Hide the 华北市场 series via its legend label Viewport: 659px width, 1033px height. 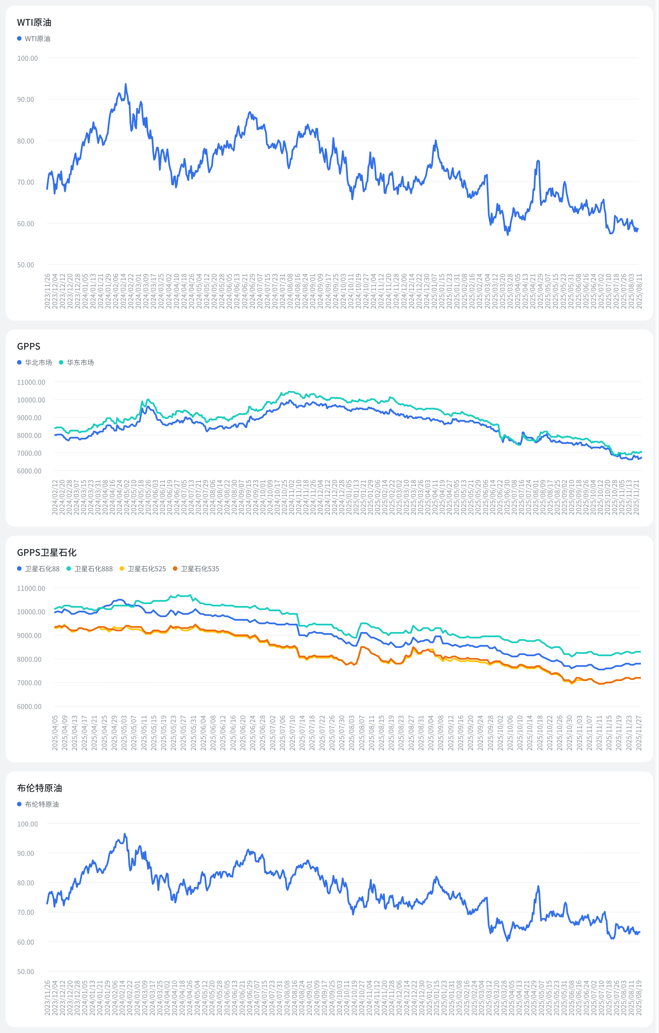pos(38,362)
